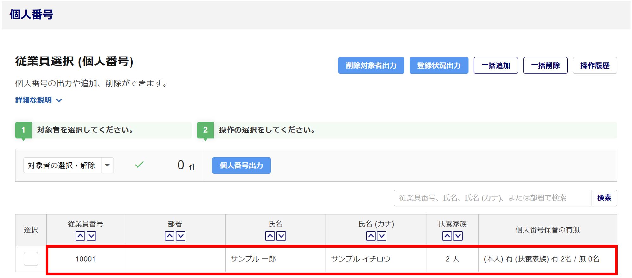Sort employee number column descending
The image size is (632, 278).
point(91,236)
